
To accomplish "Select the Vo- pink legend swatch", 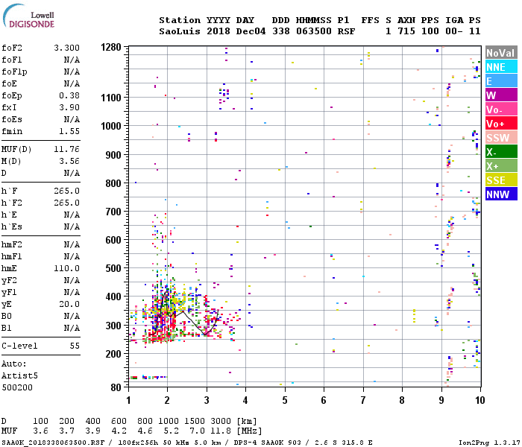I will (x=501, y=110).
